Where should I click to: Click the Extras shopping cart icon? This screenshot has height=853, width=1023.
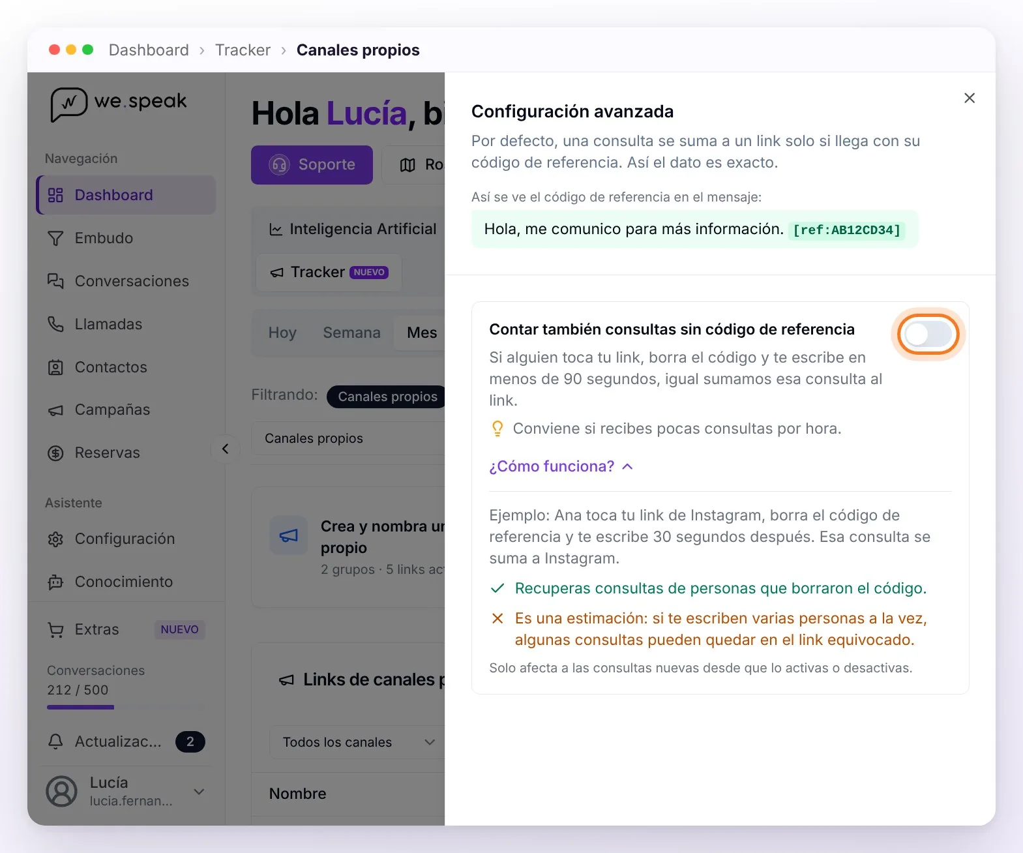(55, 630)
